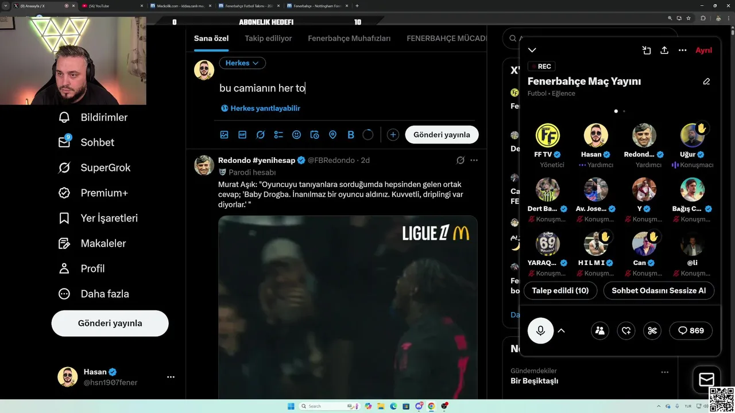Click Windows taskbar search box
735x413 pixels.
[330, 406]
